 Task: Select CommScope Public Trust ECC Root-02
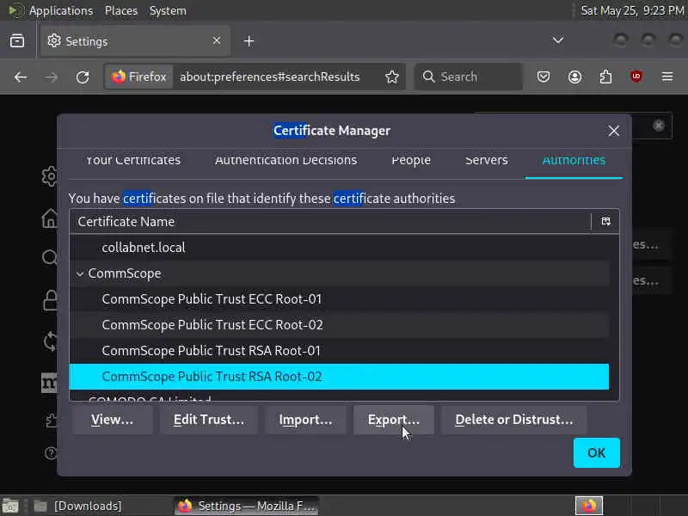click(x=339, y=325)
